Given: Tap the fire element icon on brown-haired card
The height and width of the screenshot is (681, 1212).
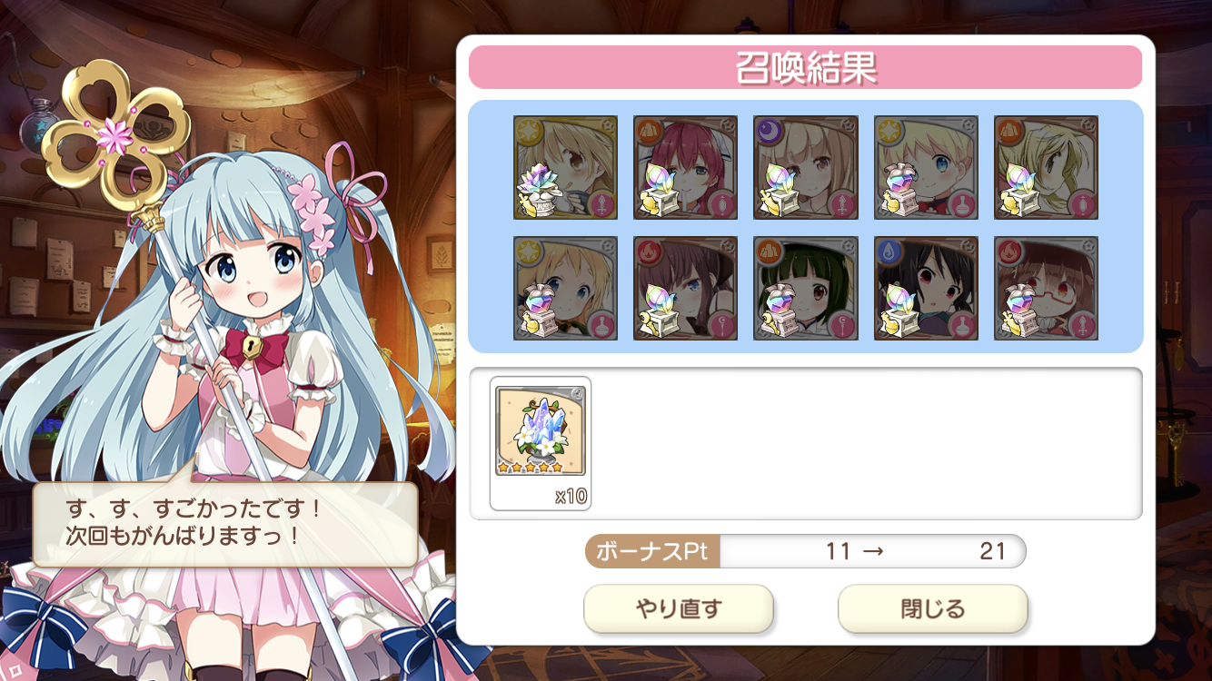Looking at the screenshot, I should point(648,251).
